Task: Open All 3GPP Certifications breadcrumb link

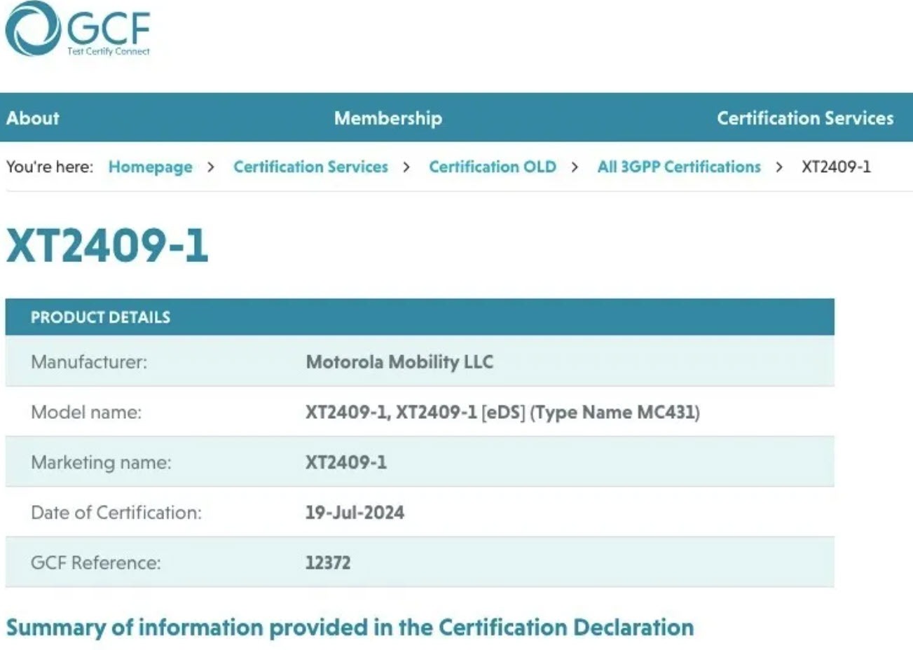Action: click(x=679, y=167)
